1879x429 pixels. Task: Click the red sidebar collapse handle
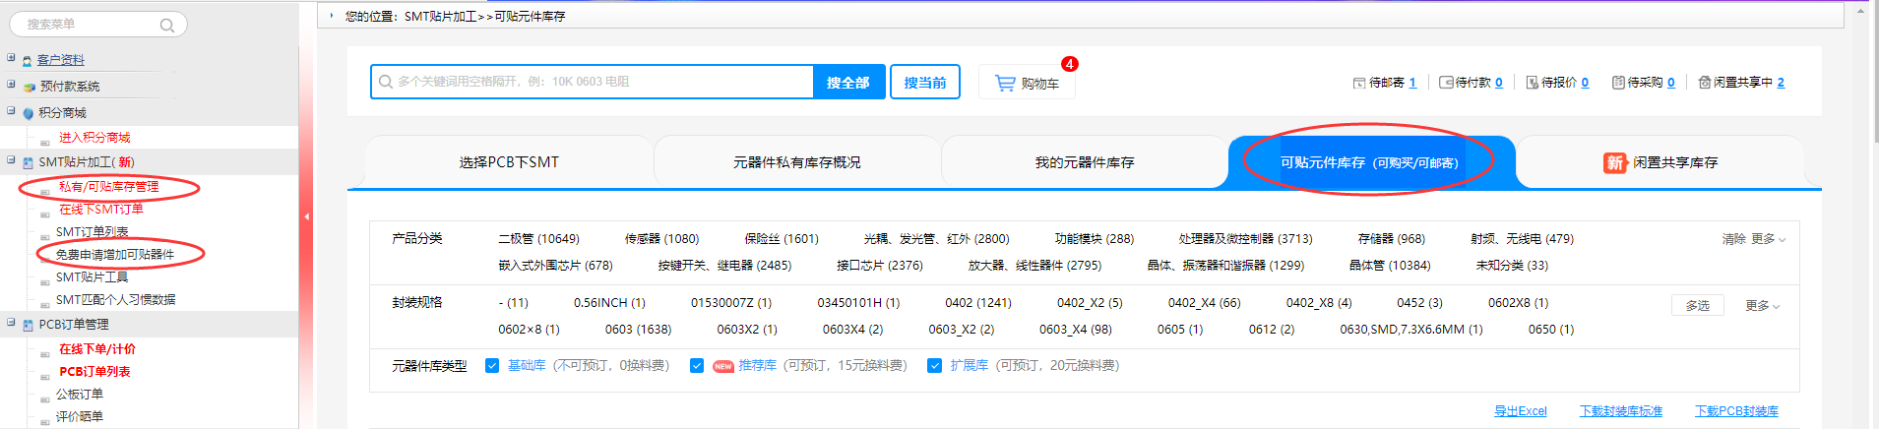pos(306,216)
